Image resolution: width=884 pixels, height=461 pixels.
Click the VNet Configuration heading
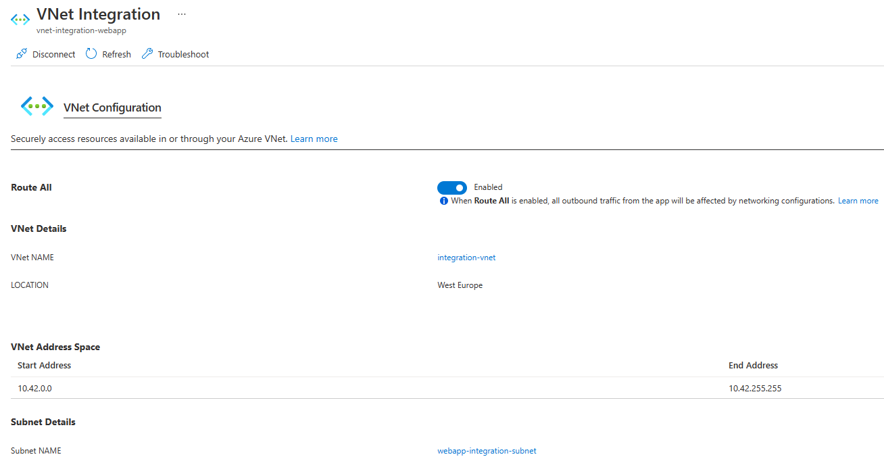pos(112,107)
